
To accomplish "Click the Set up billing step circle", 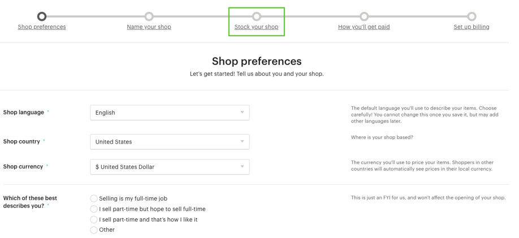I will [x=472, y=16].
